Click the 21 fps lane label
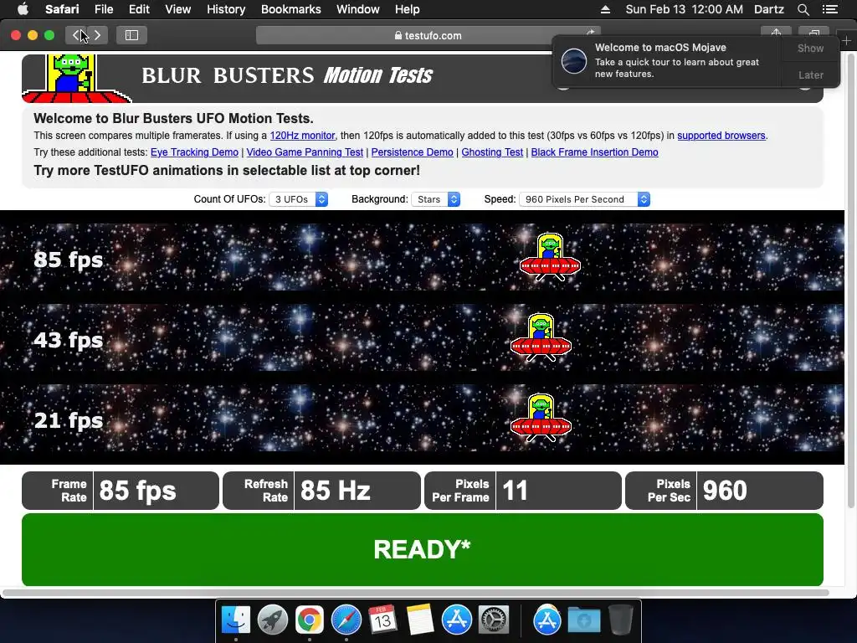Screen dimensions: 857x643 tap(69, 420)
